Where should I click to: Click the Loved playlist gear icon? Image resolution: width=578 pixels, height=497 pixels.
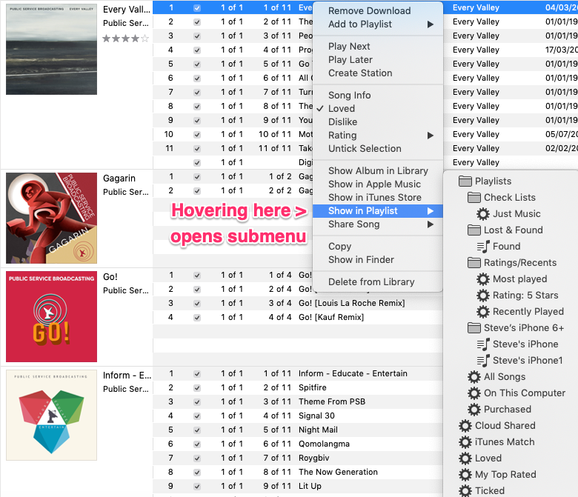coord(465,458)
